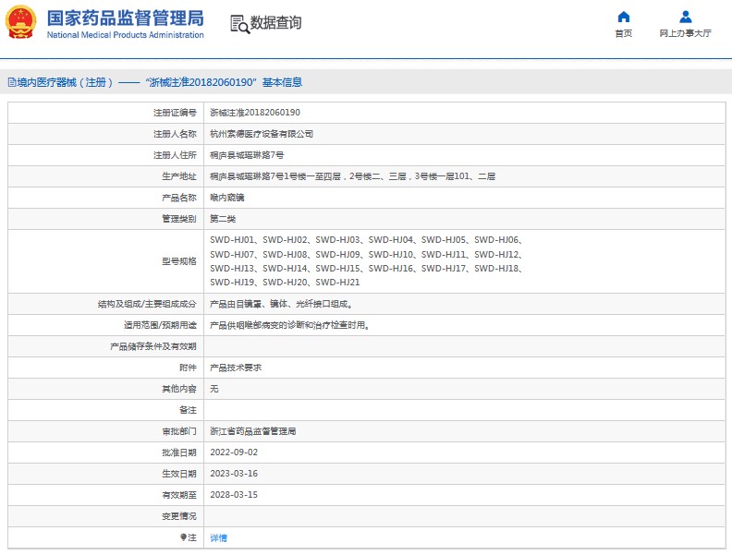Click the document icon beside 境内医疗器械
This screenshot has width=732, height=555.
(11, 82)
